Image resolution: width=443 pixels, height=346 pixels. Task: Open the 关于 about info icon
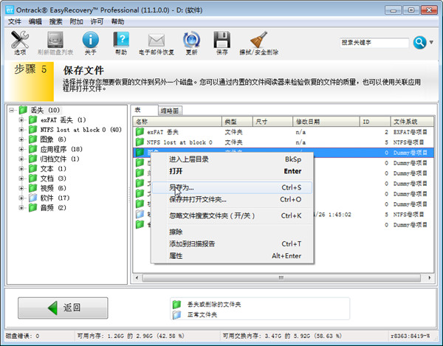click(x=90, y=40)
